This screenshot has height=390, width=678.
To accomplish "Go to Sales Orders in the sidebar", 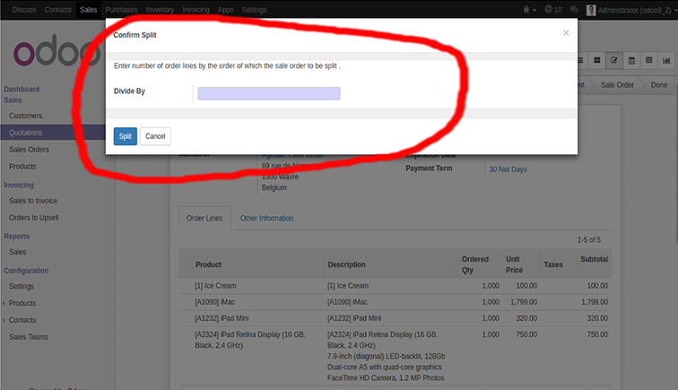I will (29, 150).
